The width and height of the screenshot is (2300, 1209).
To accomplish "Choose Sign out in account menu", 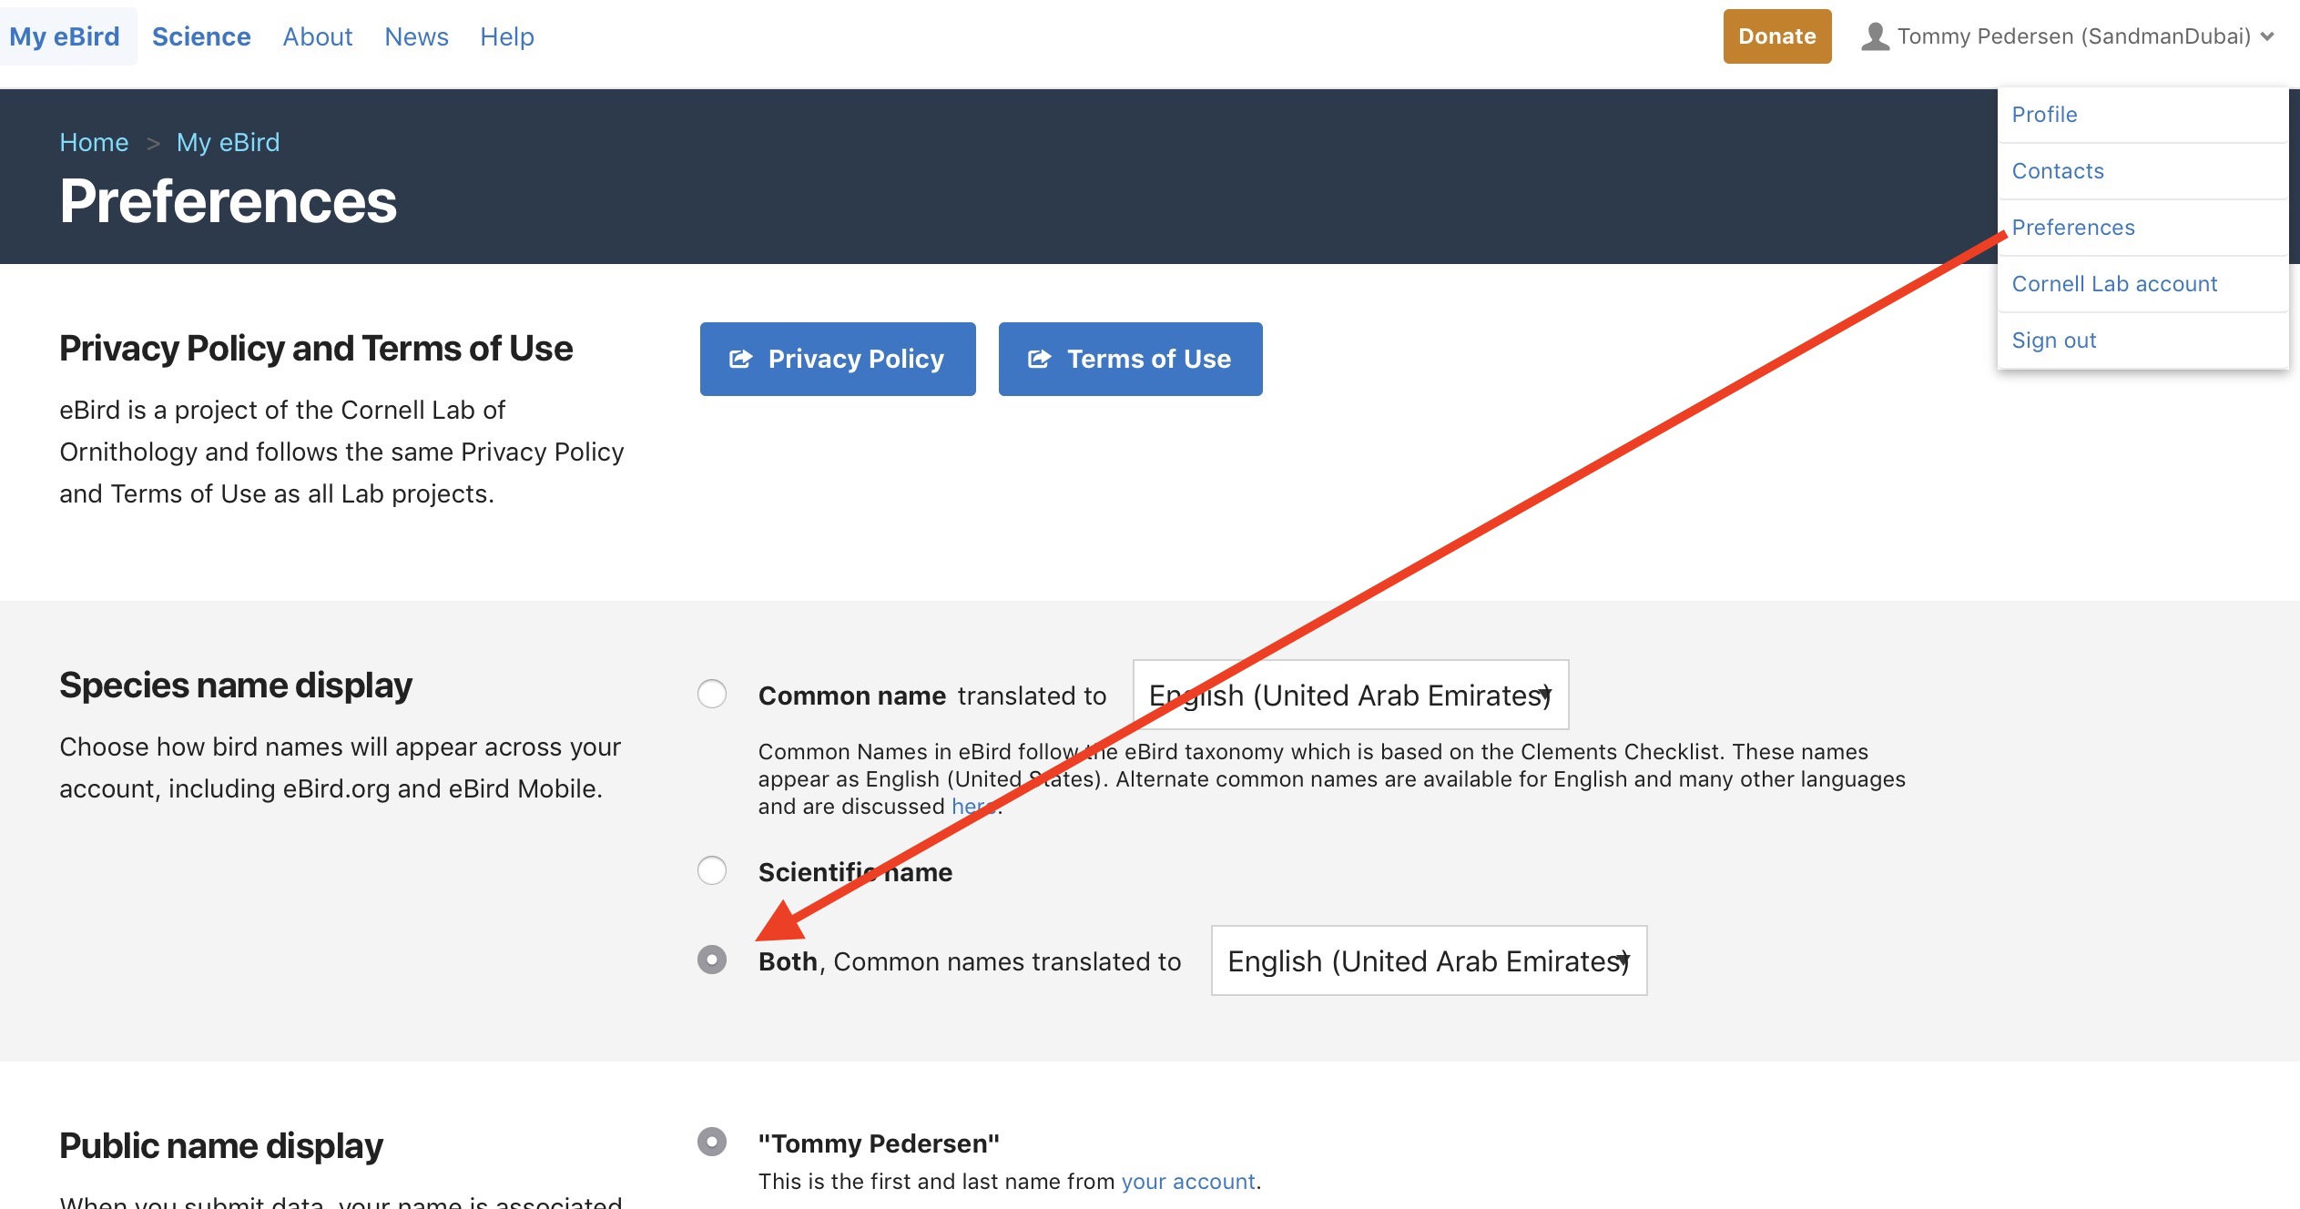I will pyautogui.click(x=2142, y=340).
